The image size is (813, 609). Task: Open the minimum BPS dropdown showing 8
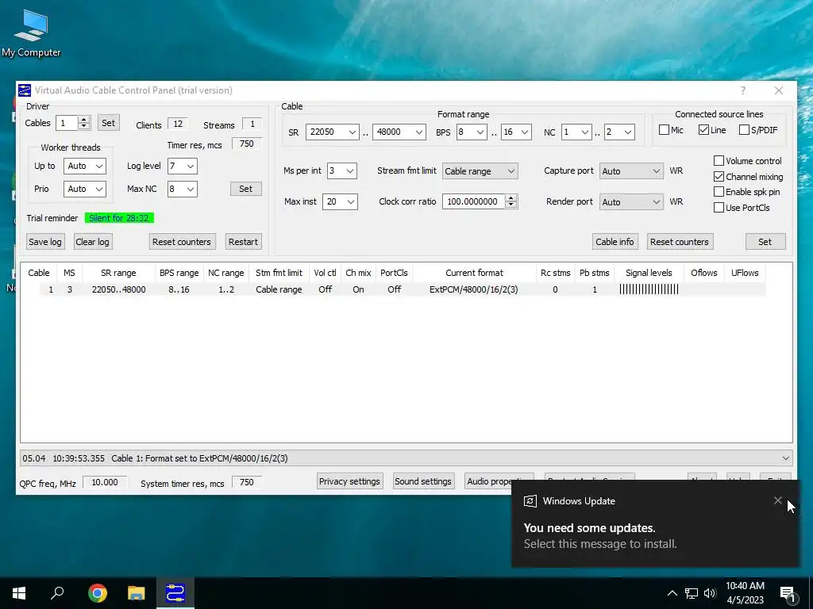(472, 132)
